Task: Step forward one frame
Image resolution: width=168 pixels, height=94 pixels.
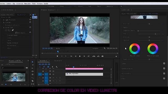Action: 84,56
